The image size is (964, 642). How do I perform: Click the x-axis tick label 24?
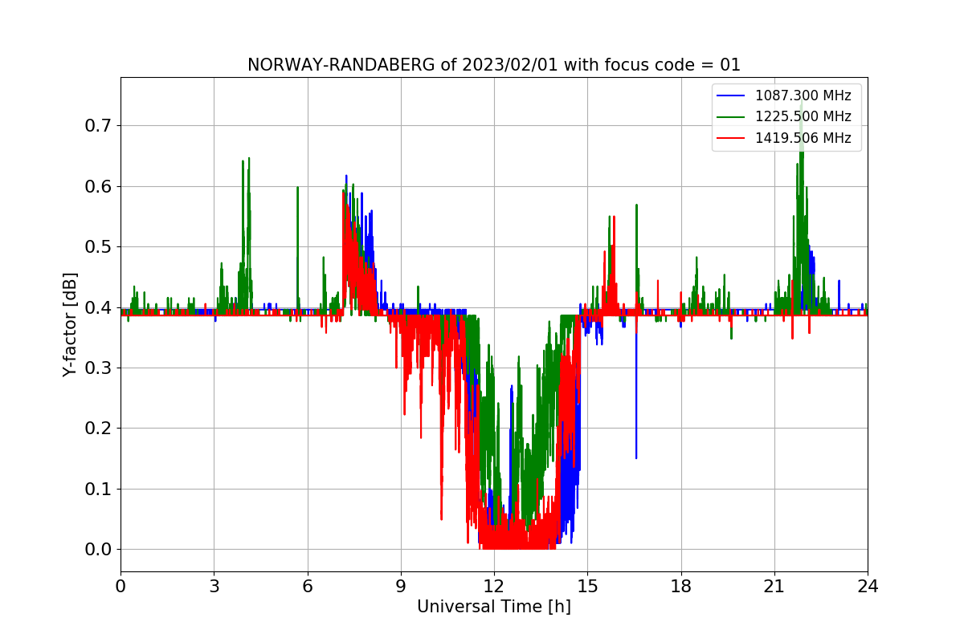pos(868,587)
